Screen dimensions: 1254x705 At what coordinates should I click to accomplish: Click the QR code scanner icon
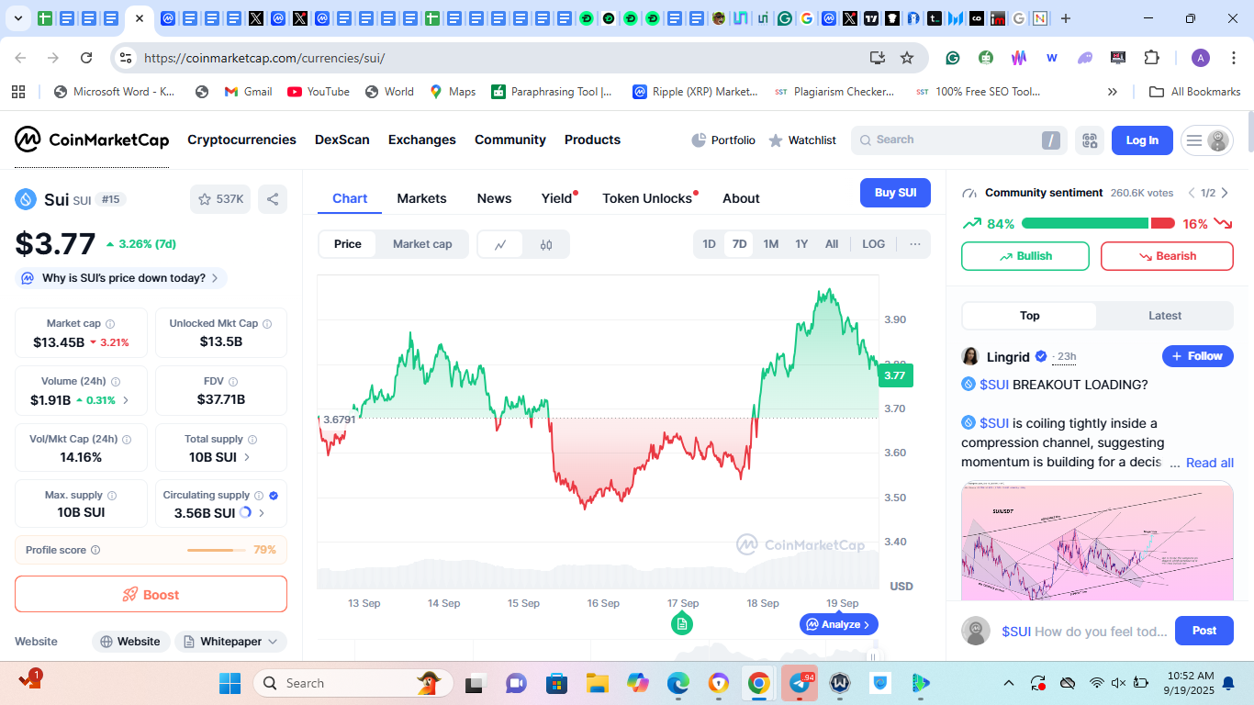pyautogui.click(x=1090, y=140)
